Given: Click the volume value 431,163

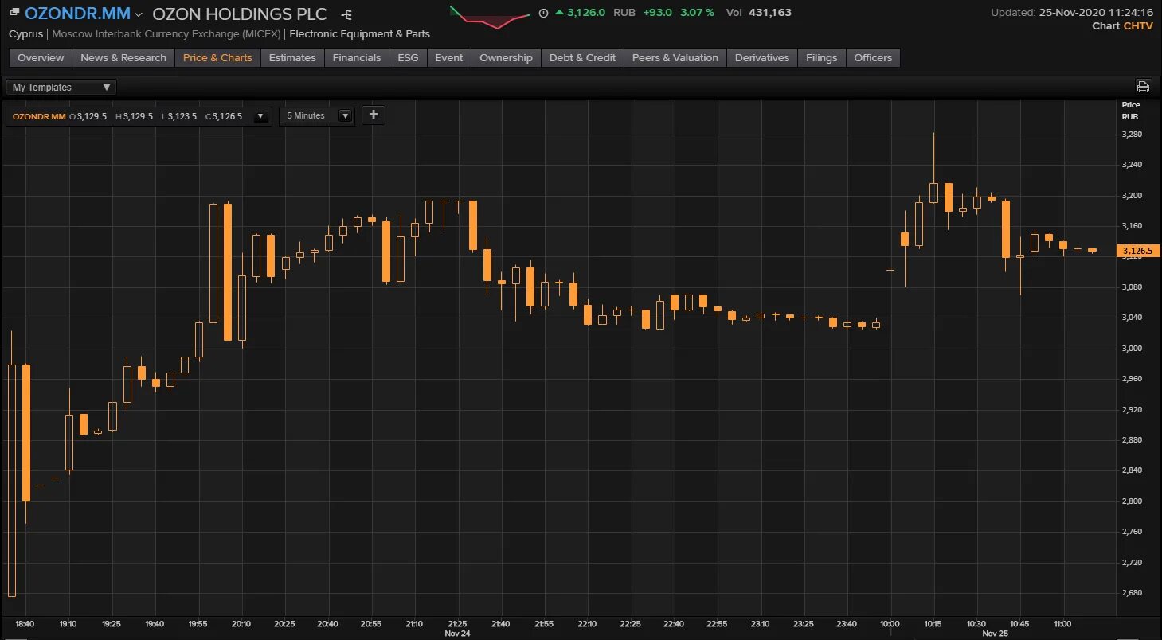Looking at the screenshot, I should tap(769, 13).
